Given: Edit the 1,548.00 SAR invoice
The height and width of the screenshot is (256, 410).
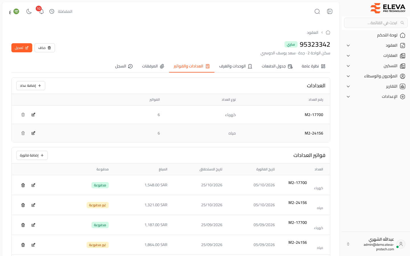Looking at the screenshot, I should 33,185.
